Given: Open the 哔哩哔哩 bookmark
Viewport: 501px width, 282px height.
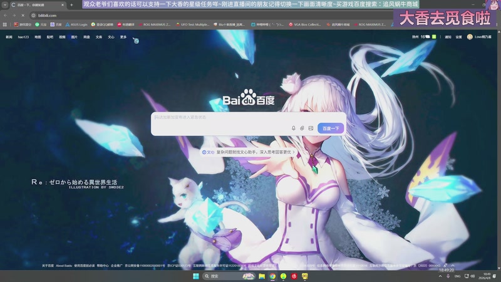Looking at the screenshot, I should pos(267,24).
